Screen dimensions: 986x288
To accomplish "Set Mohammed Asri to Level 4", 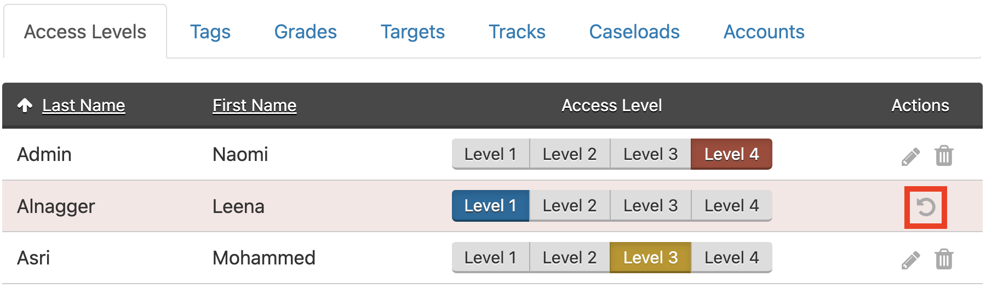I will [x=731, y=257].
